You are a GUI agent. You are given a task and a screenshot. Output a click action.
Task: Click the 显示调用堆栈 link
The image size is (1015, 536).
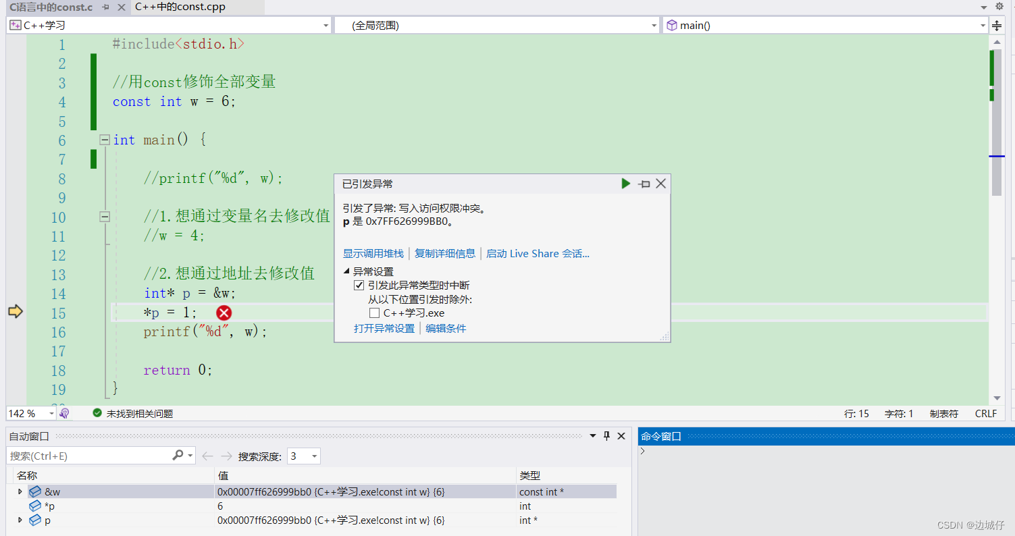pyautogui.click(x=372, y=253)
